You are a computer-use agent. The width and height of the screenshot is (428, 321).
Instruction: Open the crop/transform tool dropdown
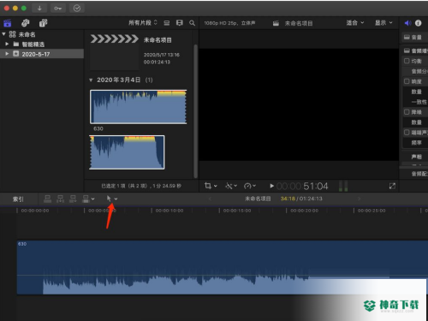point(211,186)
